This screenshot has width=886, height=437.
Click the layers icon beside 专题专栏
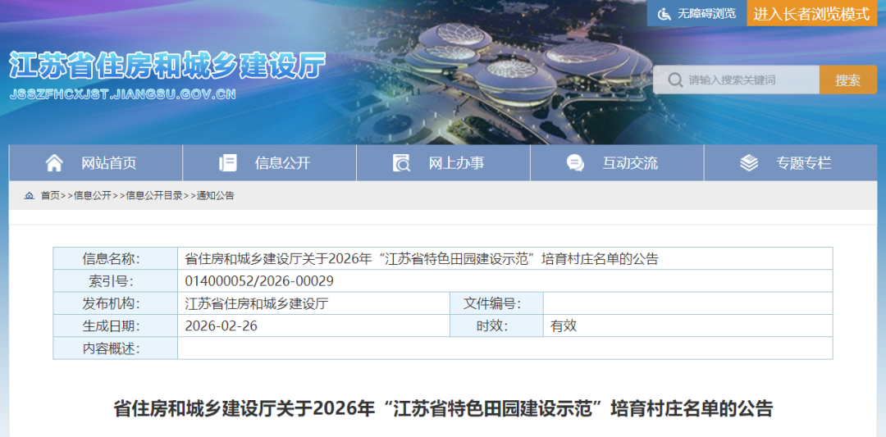pyautogui.click(x=749, y=163)
